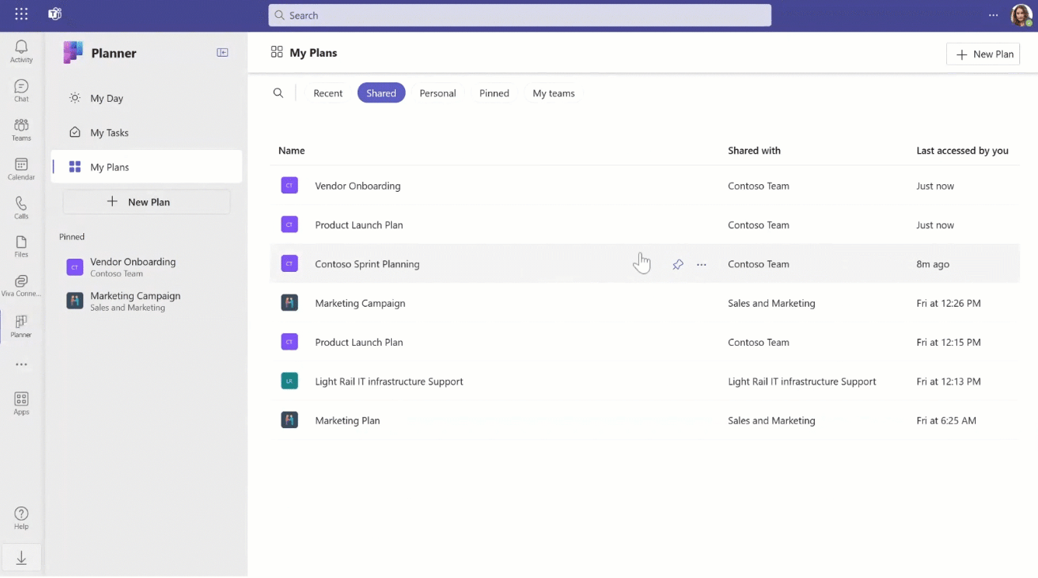This screenshot has height=578, width=1038.
Task: Click the Name column header
Action: click(x=292, y=151)
